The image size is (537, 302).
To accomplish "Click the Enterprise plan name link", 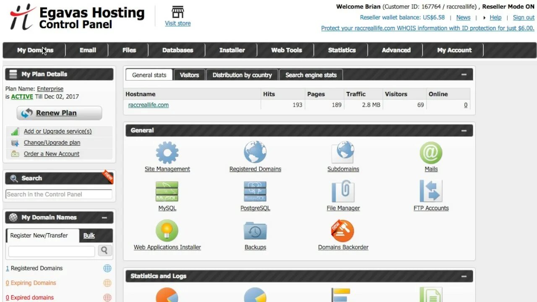I will coord(50,89).
